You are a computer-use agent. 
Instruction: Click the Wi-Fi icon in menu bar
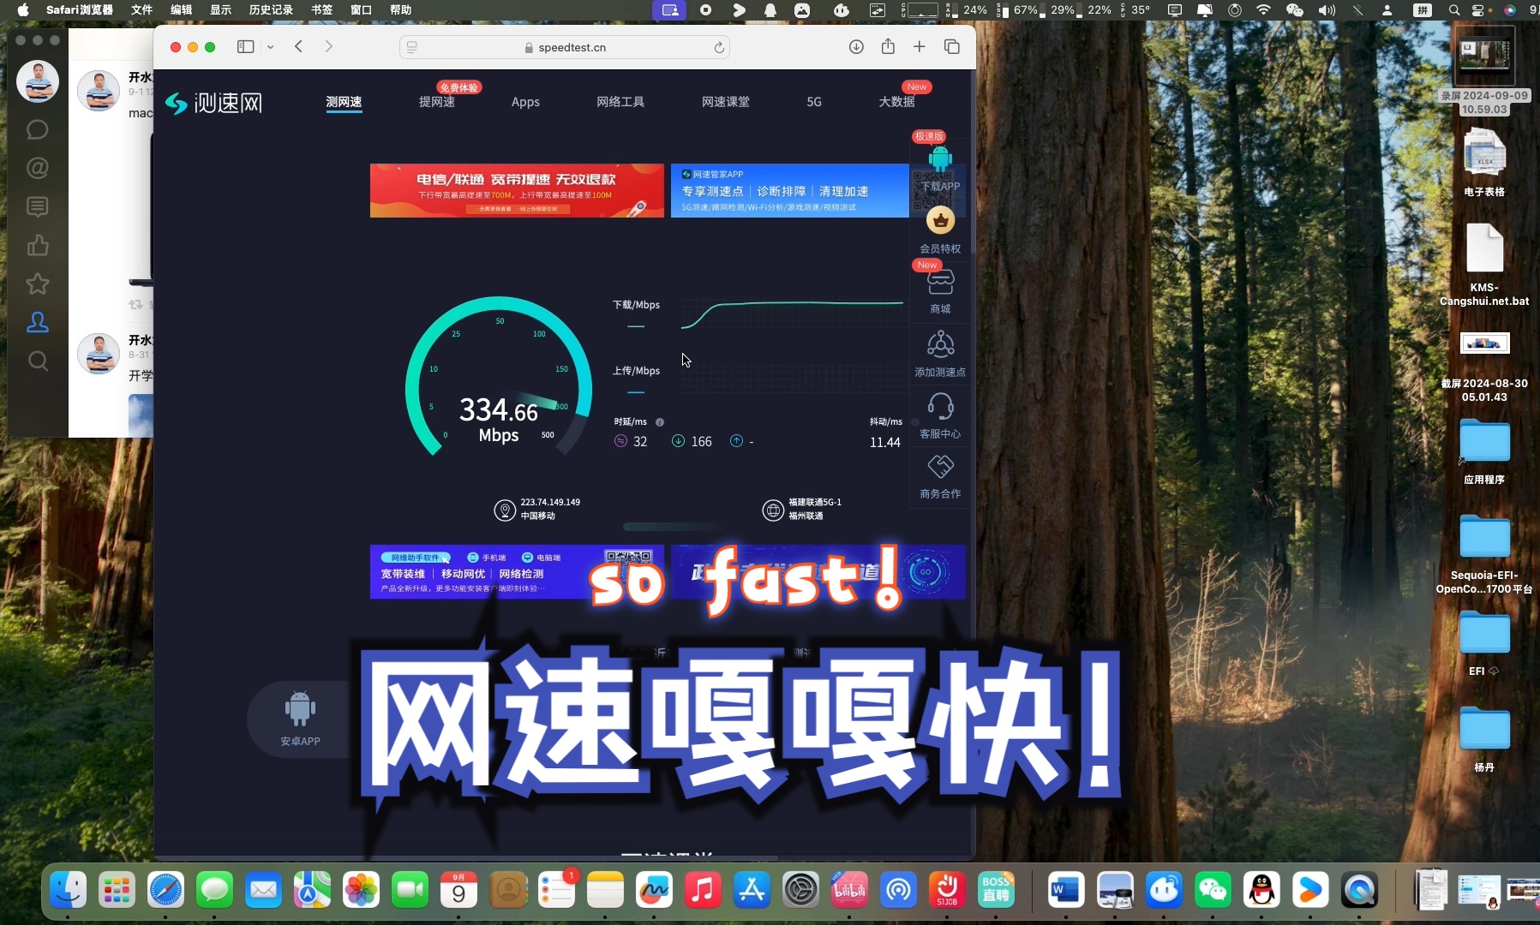click(x=1263, y=9)
